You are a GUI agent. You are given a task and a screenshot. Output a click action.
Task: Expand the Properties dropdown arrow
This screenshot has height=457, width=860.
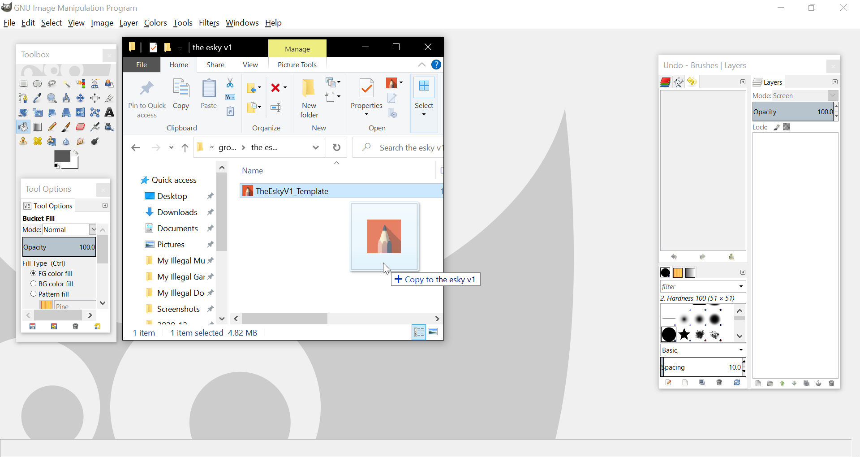366,115
